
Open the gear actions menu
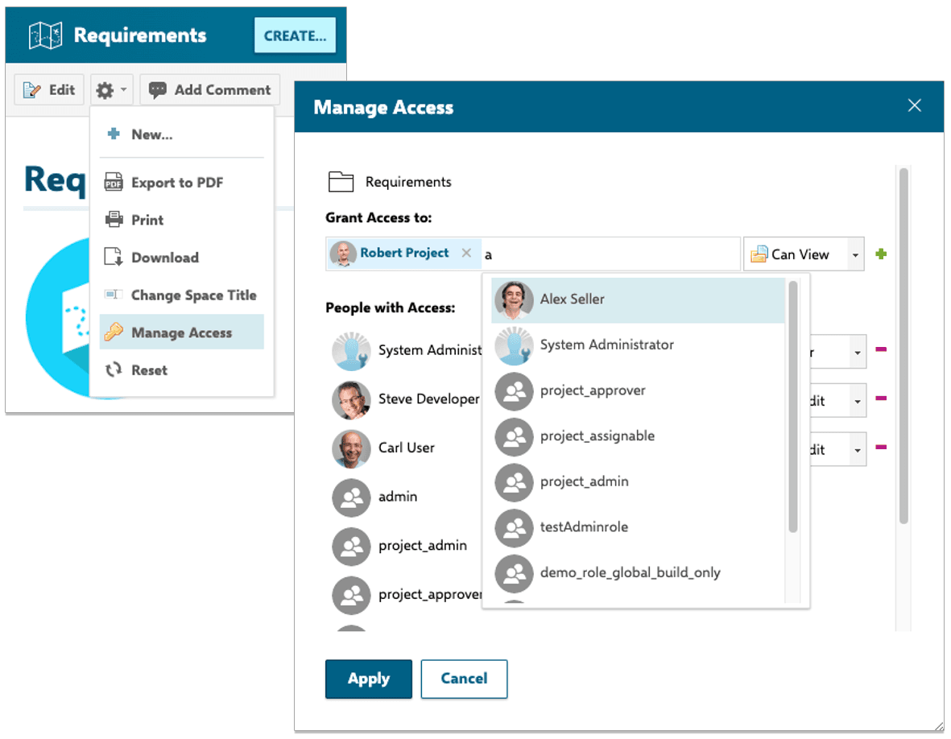click(x=112, y=90)
